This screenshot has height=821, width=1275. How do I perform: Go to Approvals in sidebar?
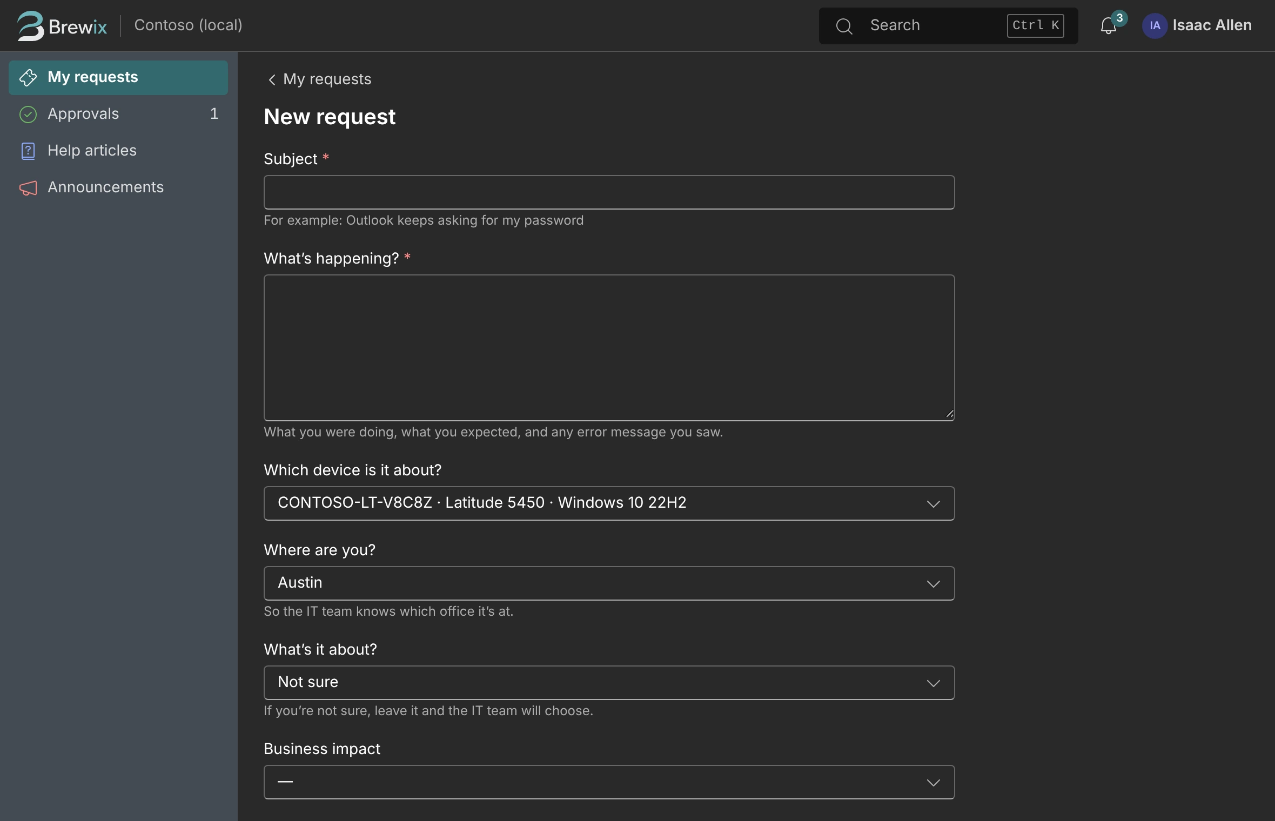click(118, 114)
